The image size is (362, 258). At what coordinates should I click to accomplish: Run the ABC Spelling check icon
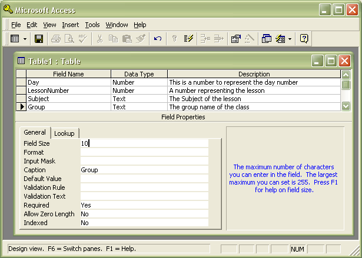pos(83,39)
